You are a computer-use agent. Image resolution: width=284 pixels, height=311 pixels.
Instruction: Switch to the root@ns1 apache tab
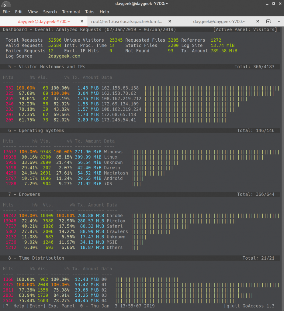(x=127, y=22)
